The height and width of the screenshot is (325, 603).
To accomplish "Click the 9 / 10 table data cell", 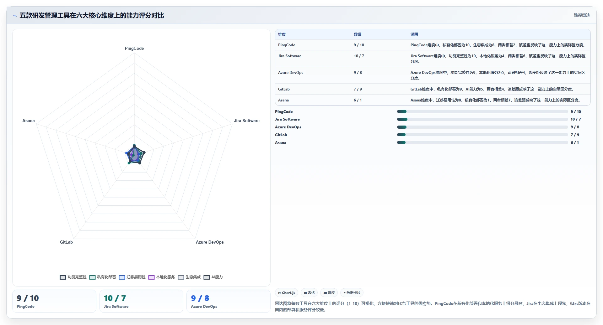I will point(359,45).
